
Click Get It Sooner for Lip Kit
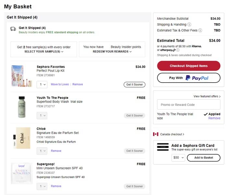[134, 84]
